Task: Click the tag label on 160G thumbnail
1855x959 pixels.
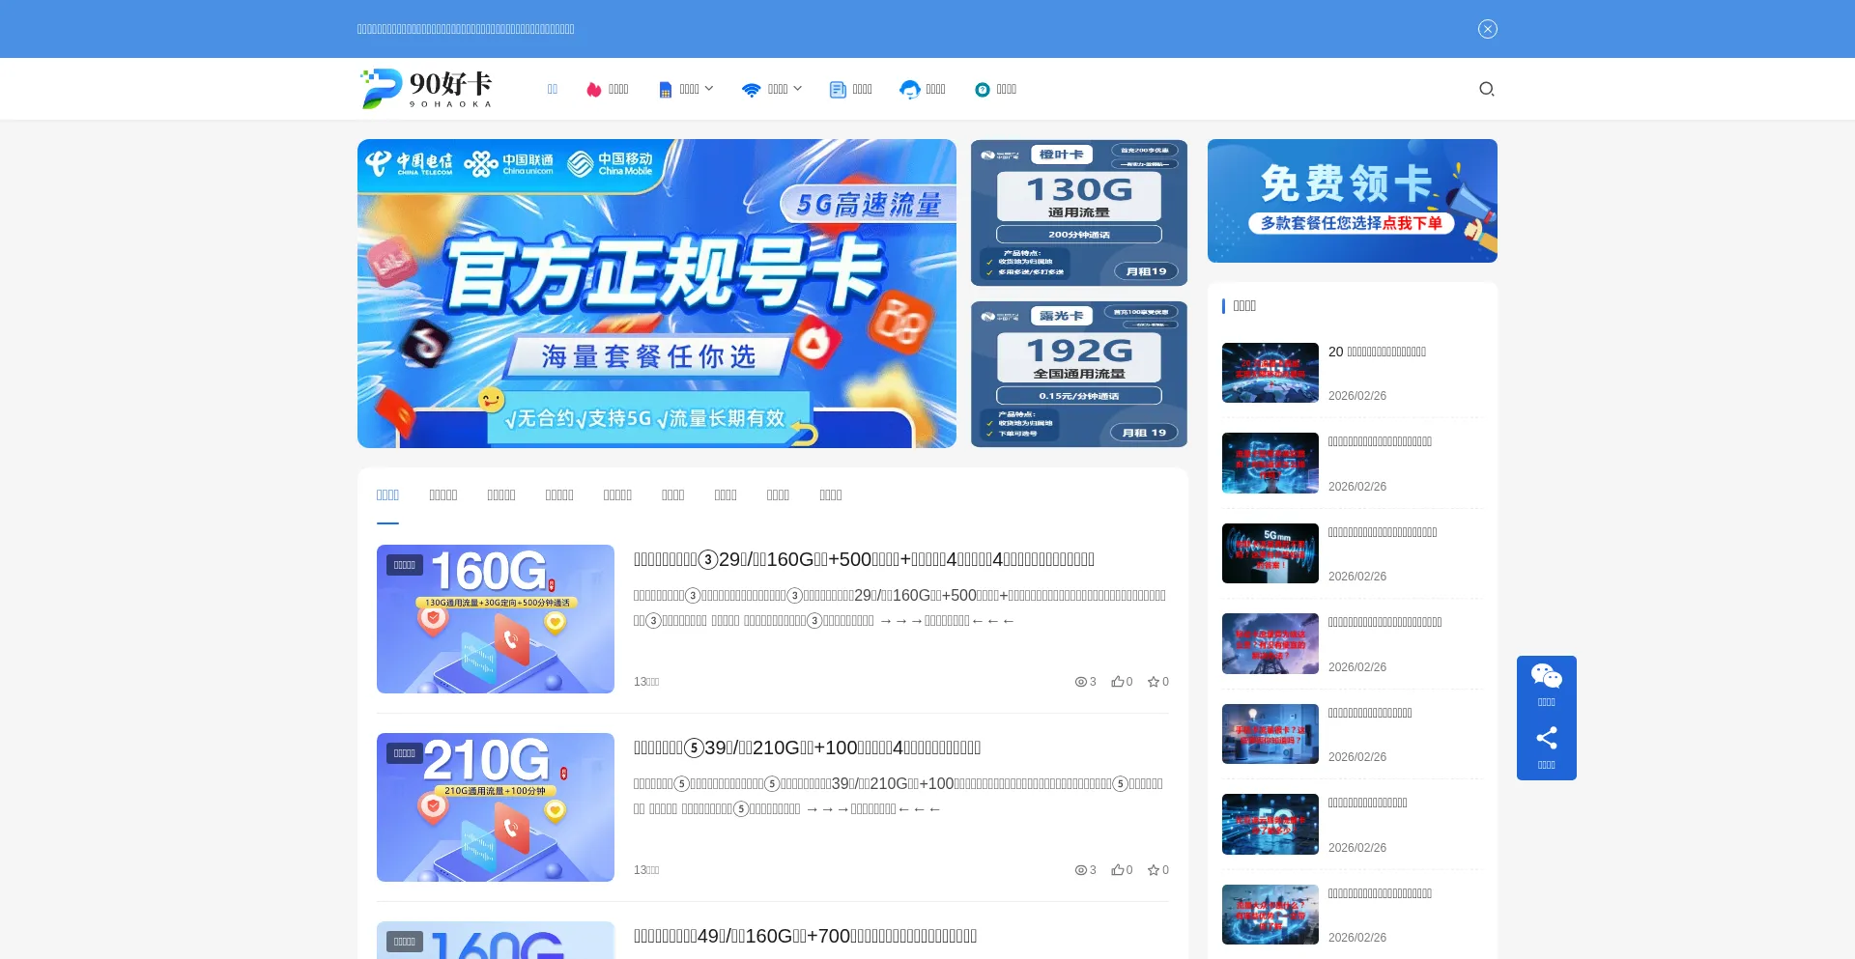Action: pyautogui.click(x=405, y=565)
